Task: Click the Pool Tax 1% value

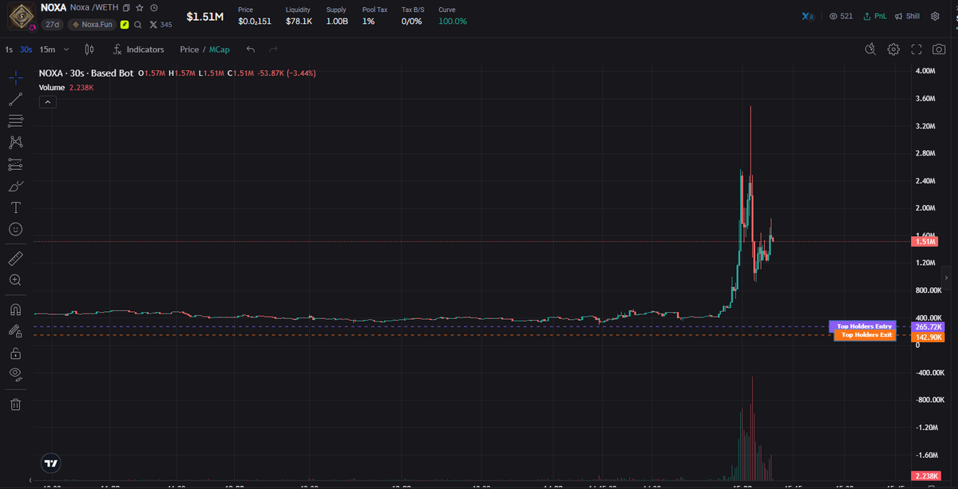Action: click(368, 21)
